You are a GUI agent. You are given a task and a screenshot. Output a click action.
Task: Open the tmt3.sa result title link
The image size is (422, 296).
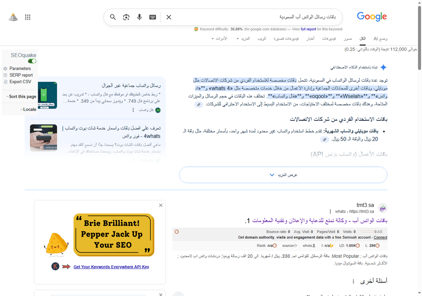[316, 221]
